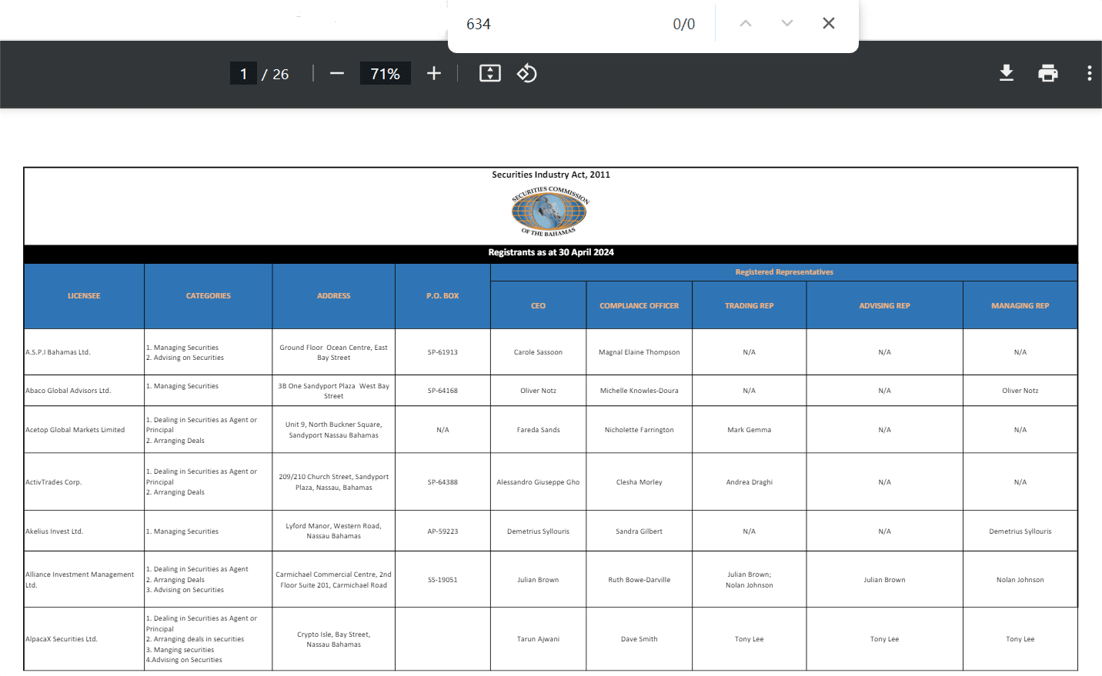This screenshot has width=1102, height=676.
Task: Click the ADVISING REP column header
Action: click(885, 306)
